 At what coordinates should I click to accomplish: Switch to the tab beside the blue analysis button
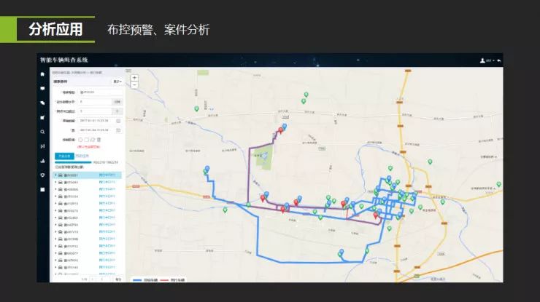pyautogui.click(x=82, y=156)
